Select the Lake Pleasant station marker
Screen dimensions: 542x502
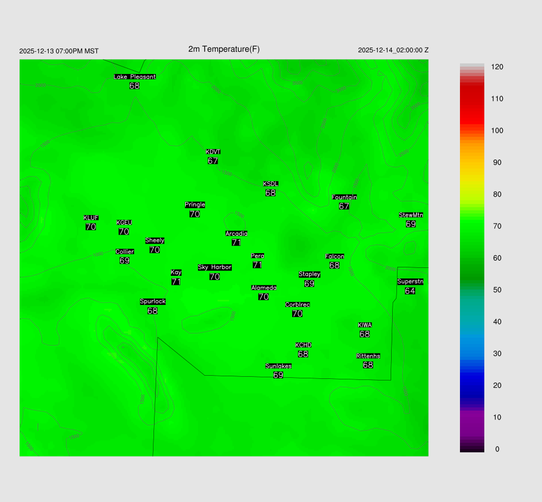pyautogui.click(x=134, y=77)
